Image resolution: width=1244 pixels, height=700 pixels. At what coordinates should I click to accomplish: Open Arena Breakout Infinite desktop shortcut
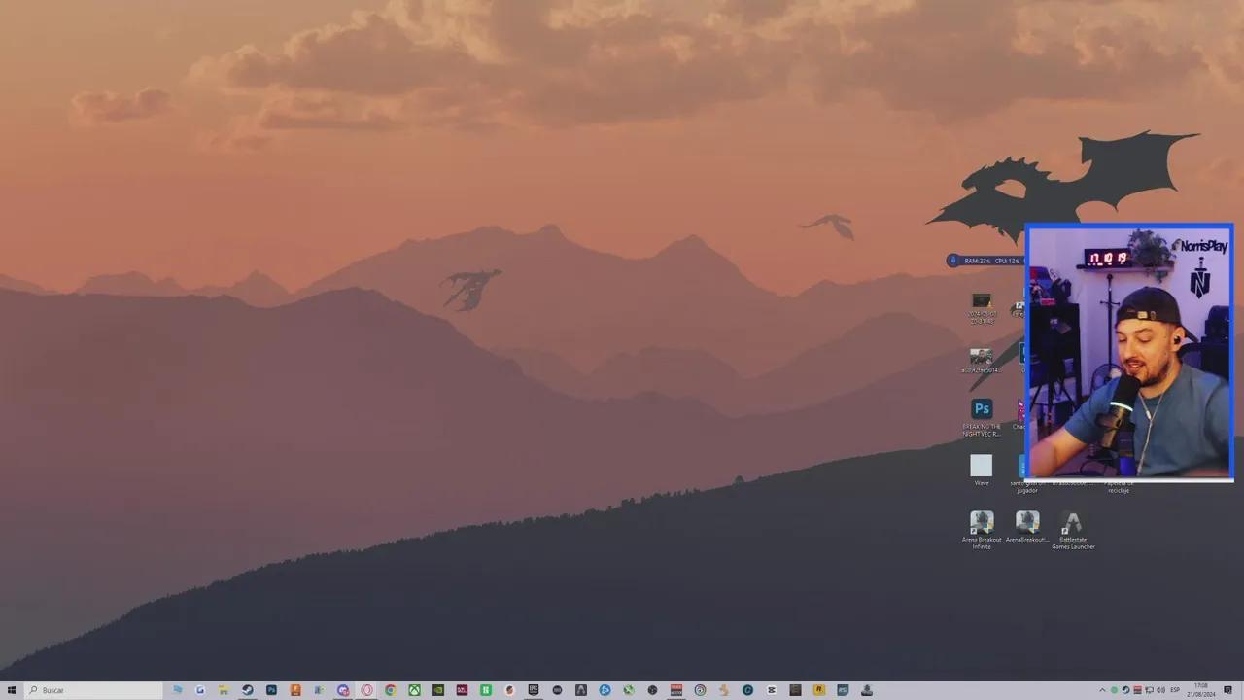coord(982,523)
